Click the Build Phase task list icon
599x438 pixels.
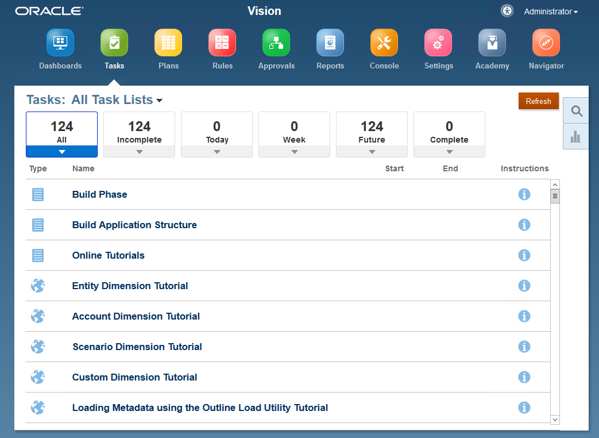[38, 194]
